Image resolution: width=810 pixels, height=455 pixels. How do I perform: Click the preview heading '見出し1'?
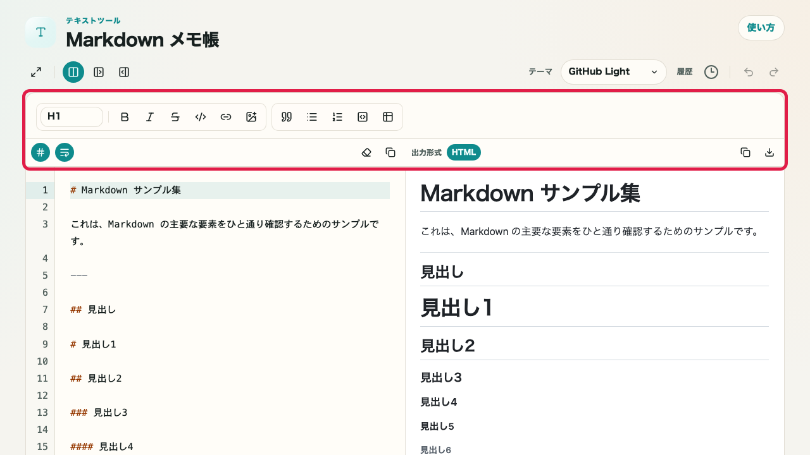pos(456,308)
